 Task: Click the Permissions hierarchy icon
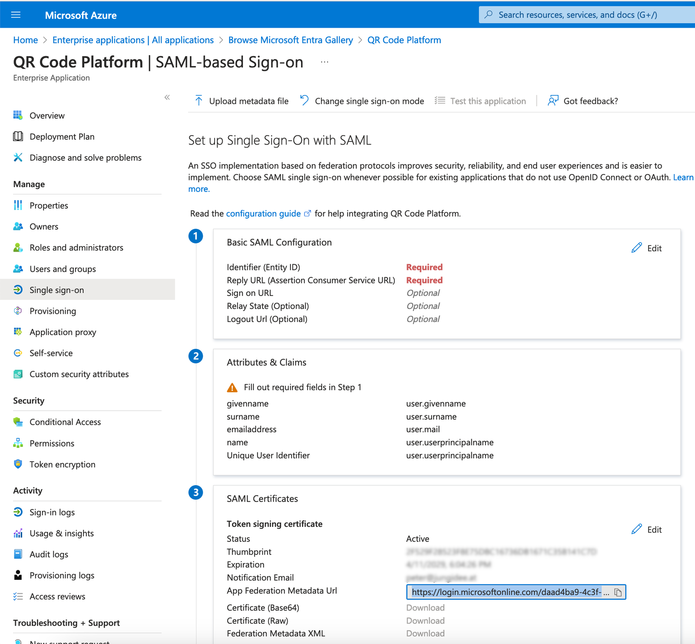(x=18, y=443)
